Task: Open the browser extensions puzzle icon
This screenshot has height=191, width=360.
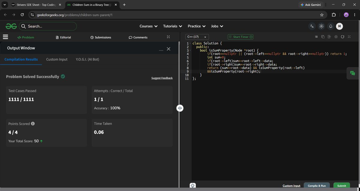Action: (x=334, y=15)
